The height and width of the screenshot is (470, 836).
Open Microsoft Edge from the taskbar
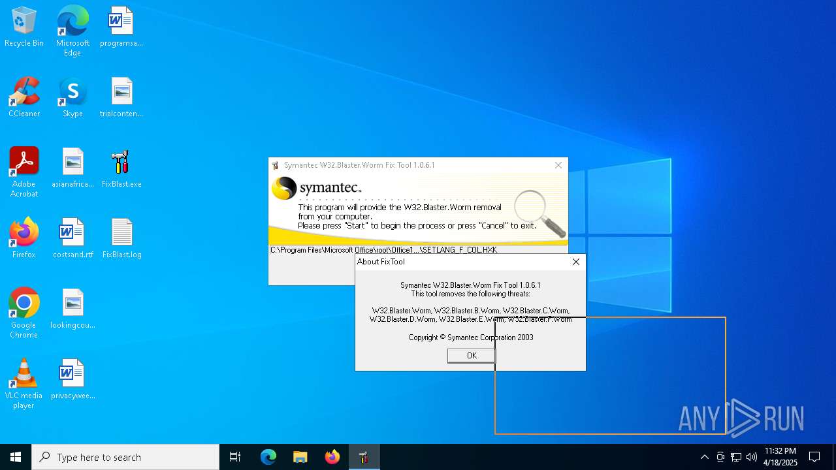tap(268, 457)
